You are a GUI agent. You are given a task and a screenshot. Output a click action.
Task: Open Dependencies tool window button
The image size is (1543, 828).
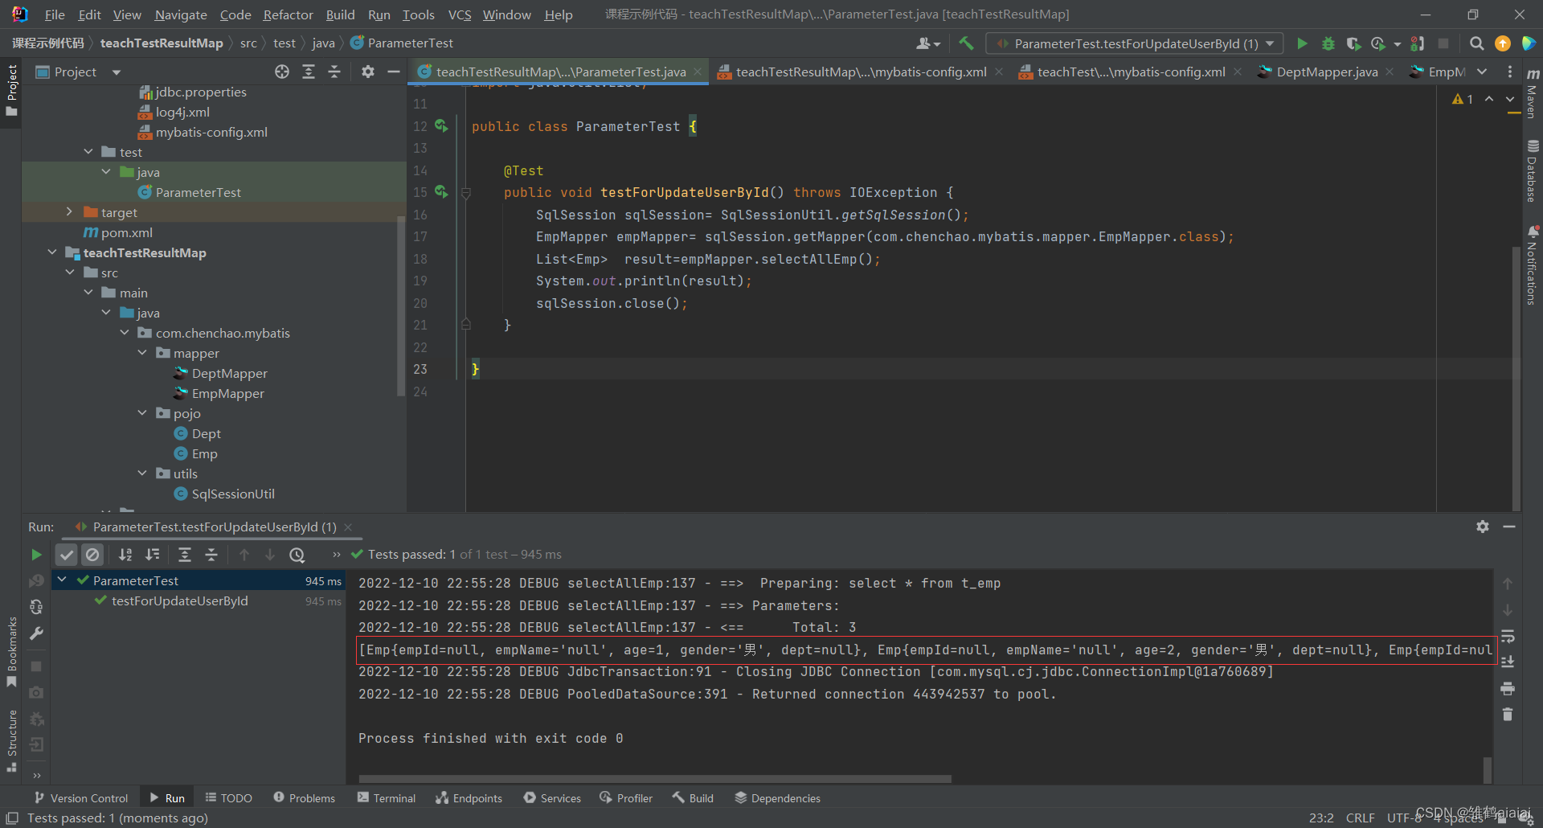(777, 797)
